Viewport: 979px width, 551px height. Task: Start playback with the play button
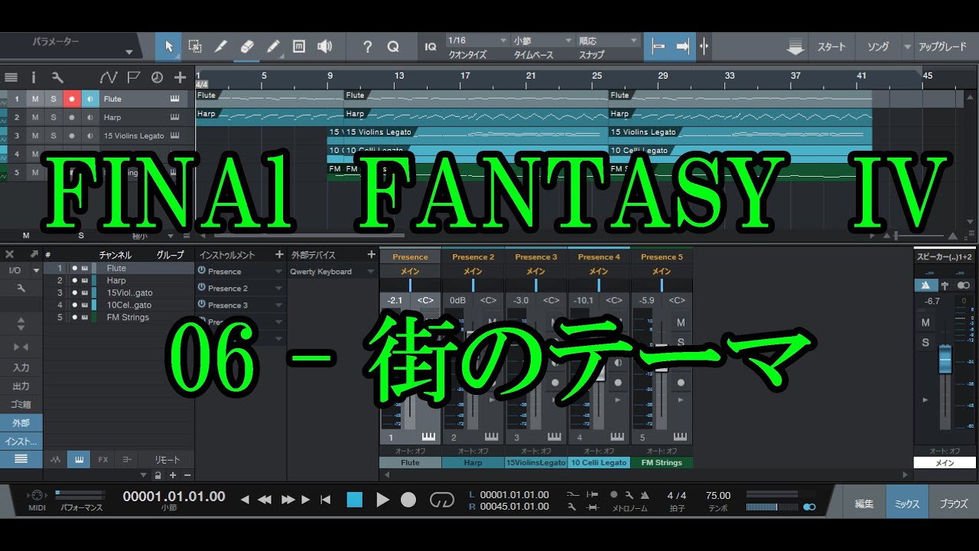(x=382, y=500)
